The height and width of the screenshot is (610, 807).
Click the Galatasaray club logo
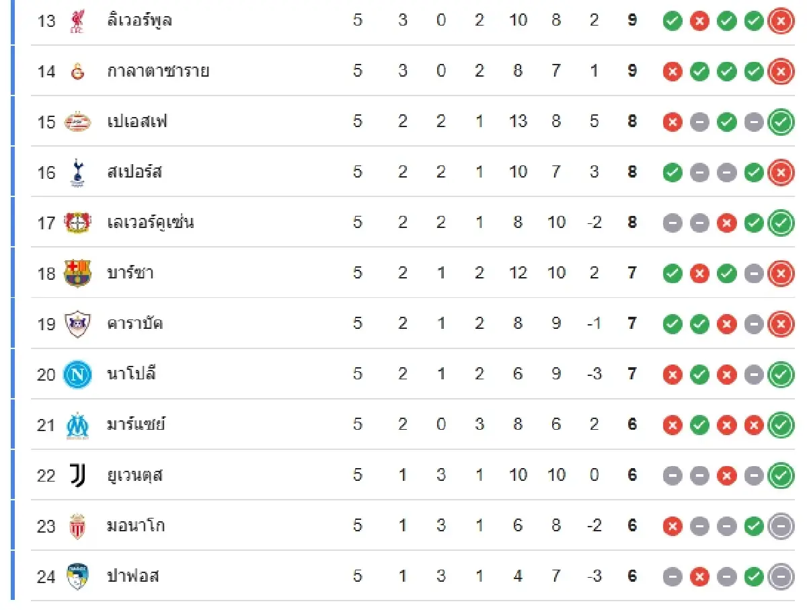pyautogui.click(x=77, y=71)
